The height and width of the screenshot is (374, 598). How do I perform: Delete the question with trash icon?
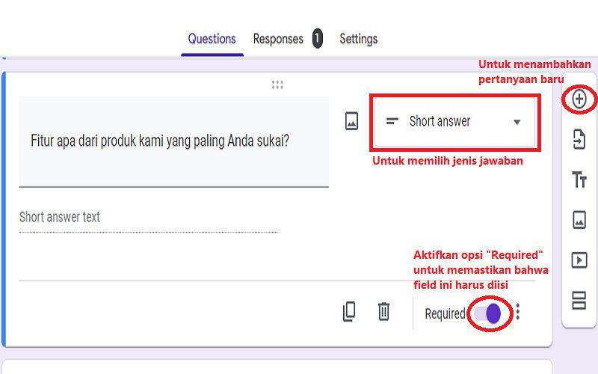click(383, 311)
